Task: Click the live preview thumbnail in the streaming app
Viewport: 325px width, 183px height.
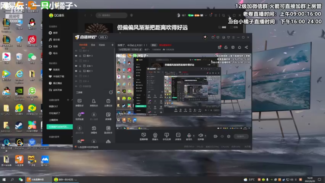Action: tap(184, 92)
